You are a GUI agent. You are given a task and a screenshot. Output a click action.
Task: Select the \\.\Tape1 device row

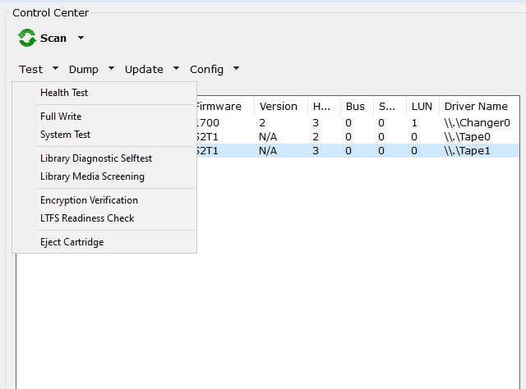click(358, 151)
